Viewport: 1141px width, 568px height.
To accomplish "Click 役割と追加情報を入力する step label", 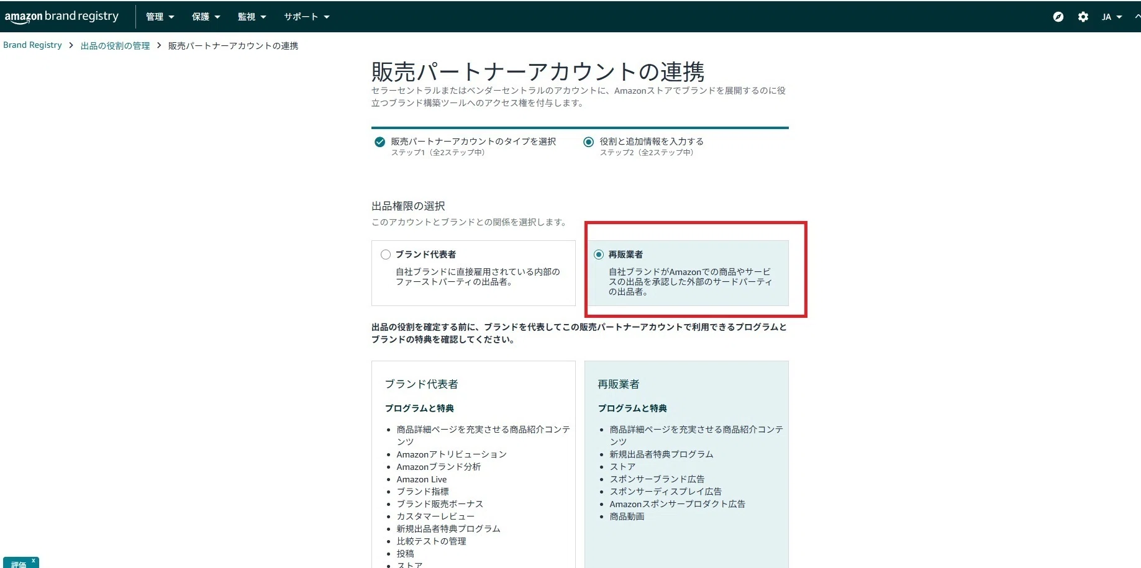I will point(652,142).
